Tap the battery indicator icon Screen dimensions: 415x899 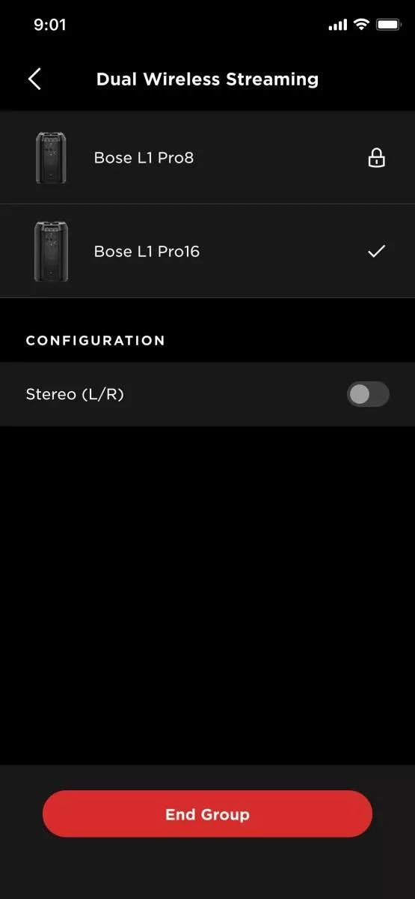tap(389, 25)
